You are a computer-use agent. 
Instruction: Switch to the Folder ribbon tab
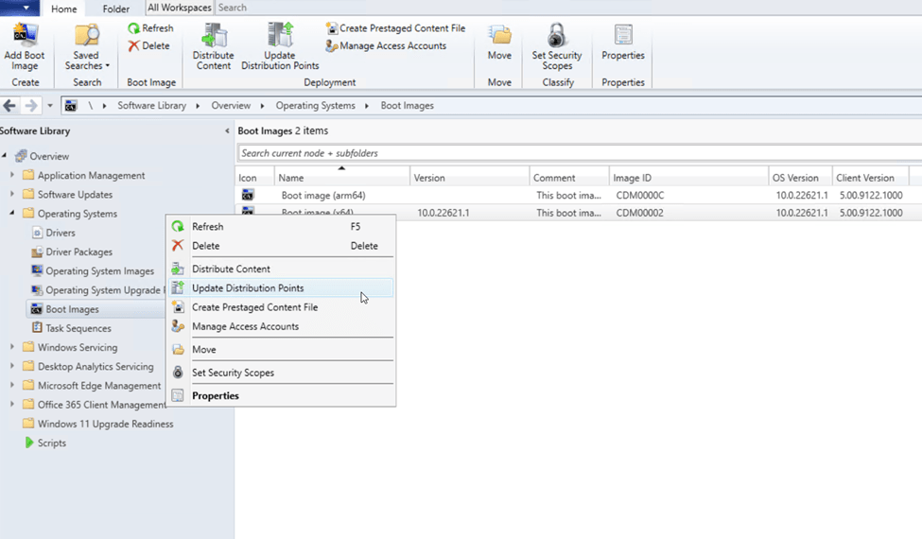pyautogui.click(x=115, y=9)
